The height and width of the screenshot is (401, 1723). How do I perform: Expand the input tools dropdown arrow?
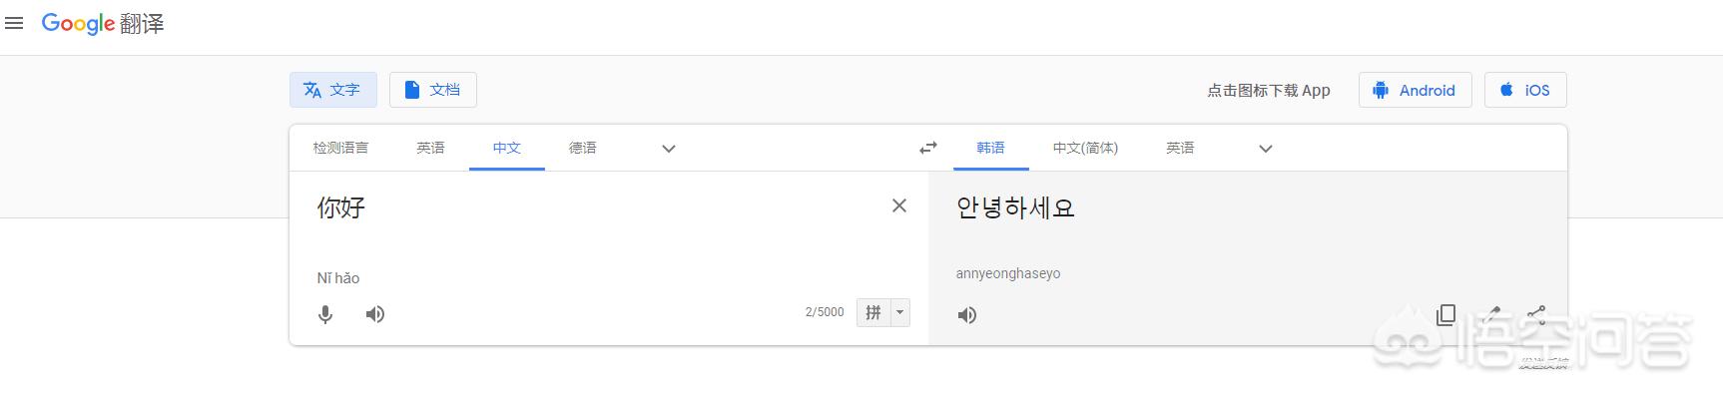[x=899, y=312]
